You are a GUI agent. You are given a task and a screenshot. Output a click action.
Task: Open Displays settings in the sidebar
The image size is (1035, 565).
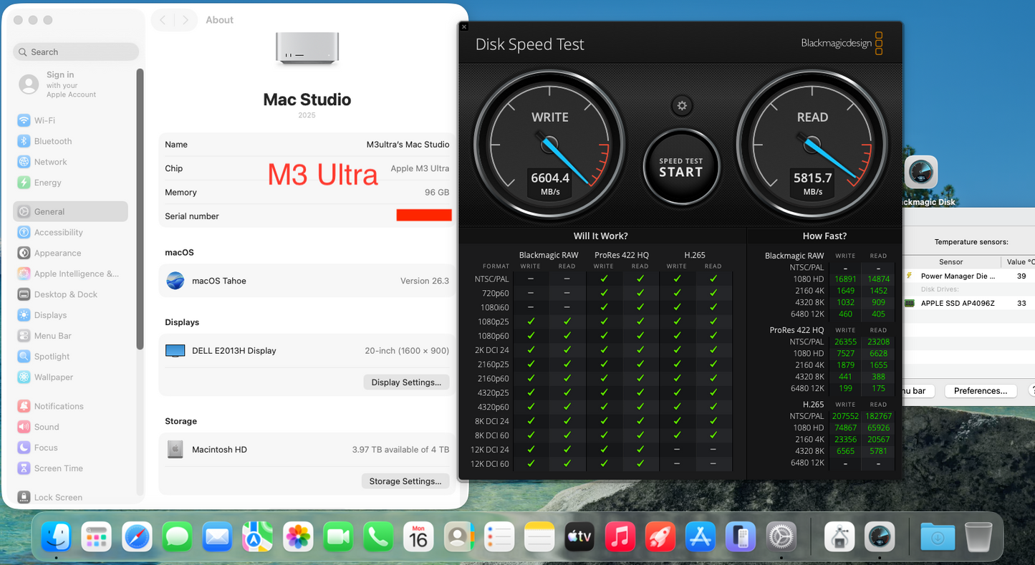(x=52, y=315)
